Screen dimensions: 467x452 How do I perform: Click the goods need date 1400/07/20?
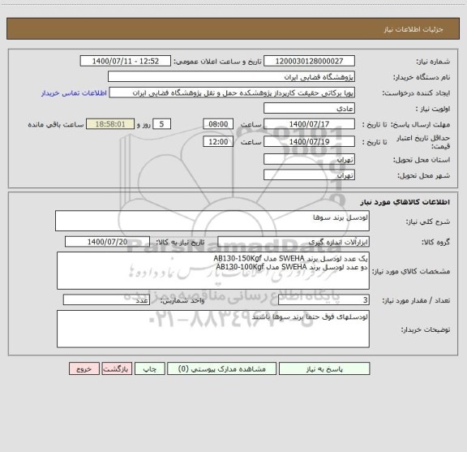[x=107, y=242]
